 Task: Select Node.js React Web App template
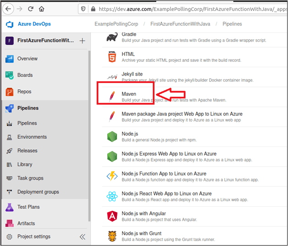click(x=195, y=197)
